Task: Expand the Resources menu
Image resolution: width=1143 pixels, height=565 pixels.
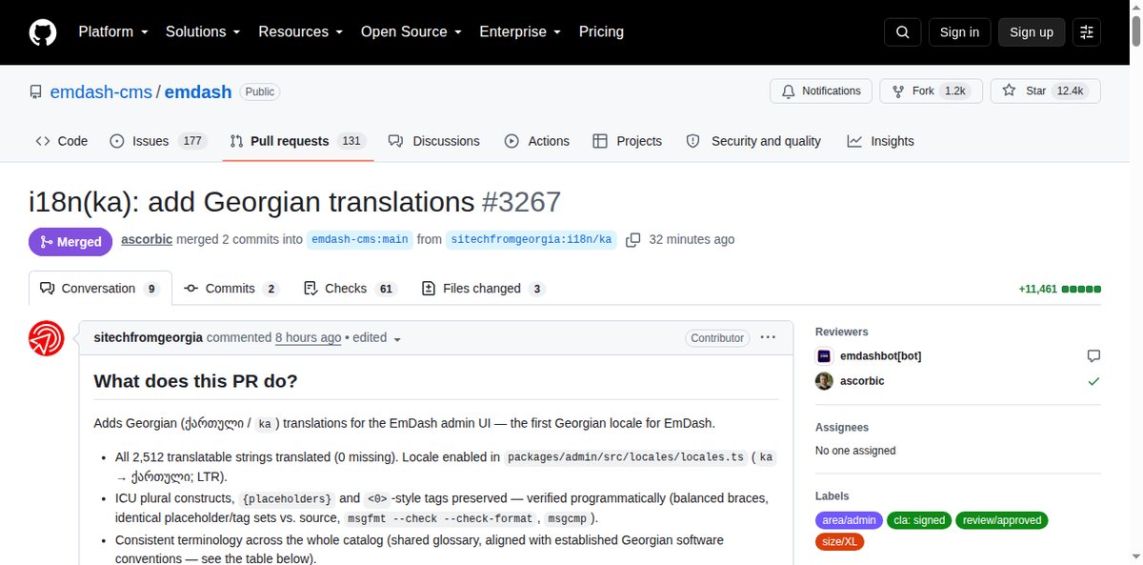Action: [x=300, y=31]
